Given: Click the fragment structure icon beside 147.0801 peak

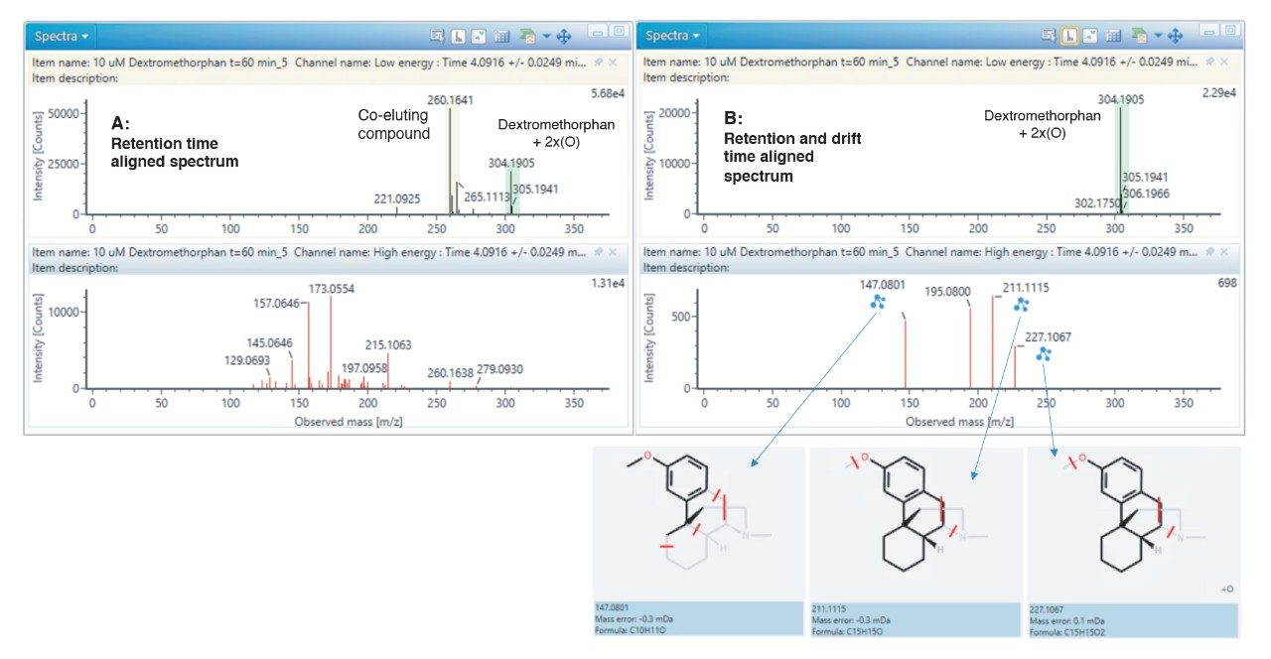Looking at the screenshot, I should 877,302.
